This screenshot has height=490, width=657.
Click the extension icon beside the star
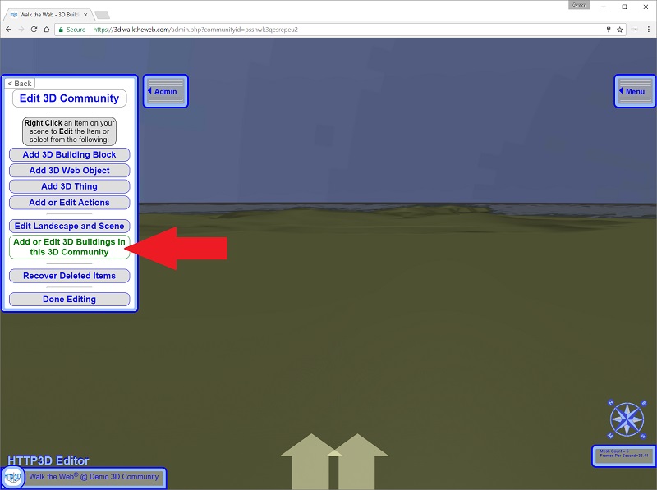(x=634, y=30)
